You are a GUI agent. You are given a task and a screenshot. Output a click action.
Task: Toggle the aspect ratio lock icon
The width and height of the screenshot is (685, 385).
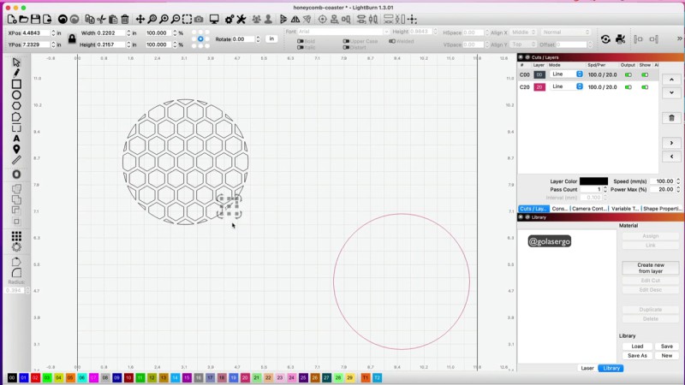tap(72, 38)
